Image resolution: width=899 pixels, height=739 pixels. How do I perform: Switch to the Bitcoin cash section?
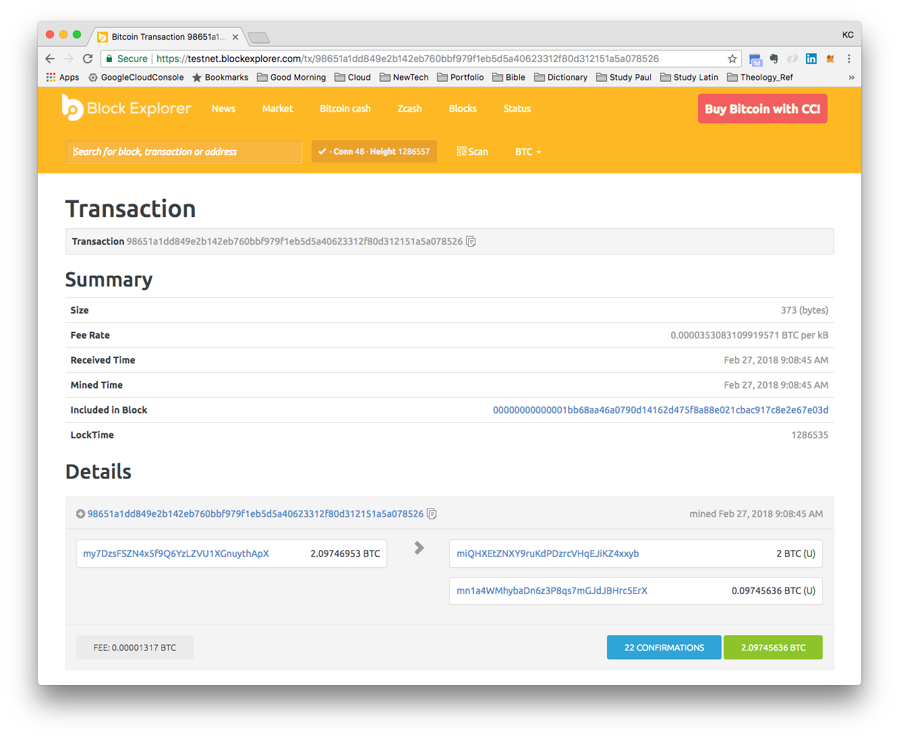(x=345, y=109)
